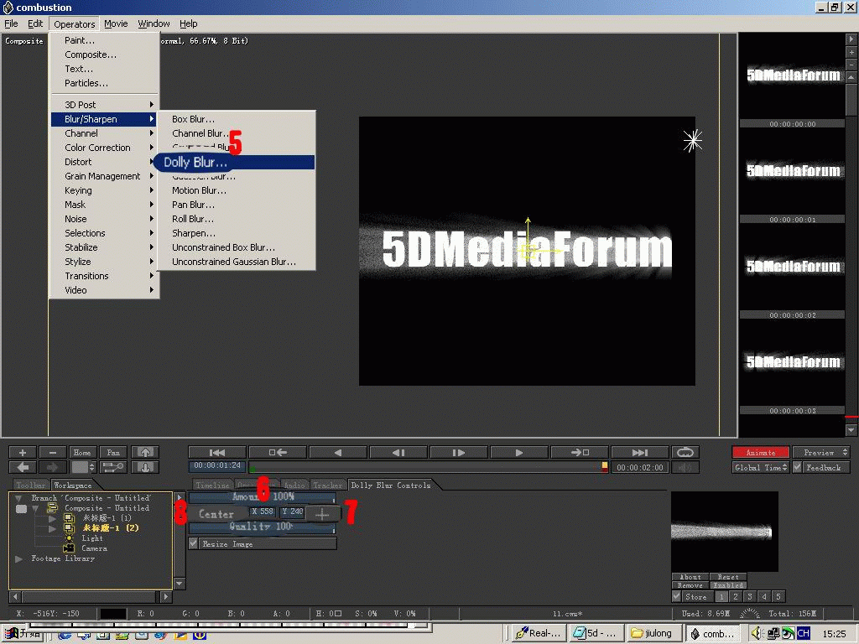Click the go-to-out-point button

(x=580, y=452)
